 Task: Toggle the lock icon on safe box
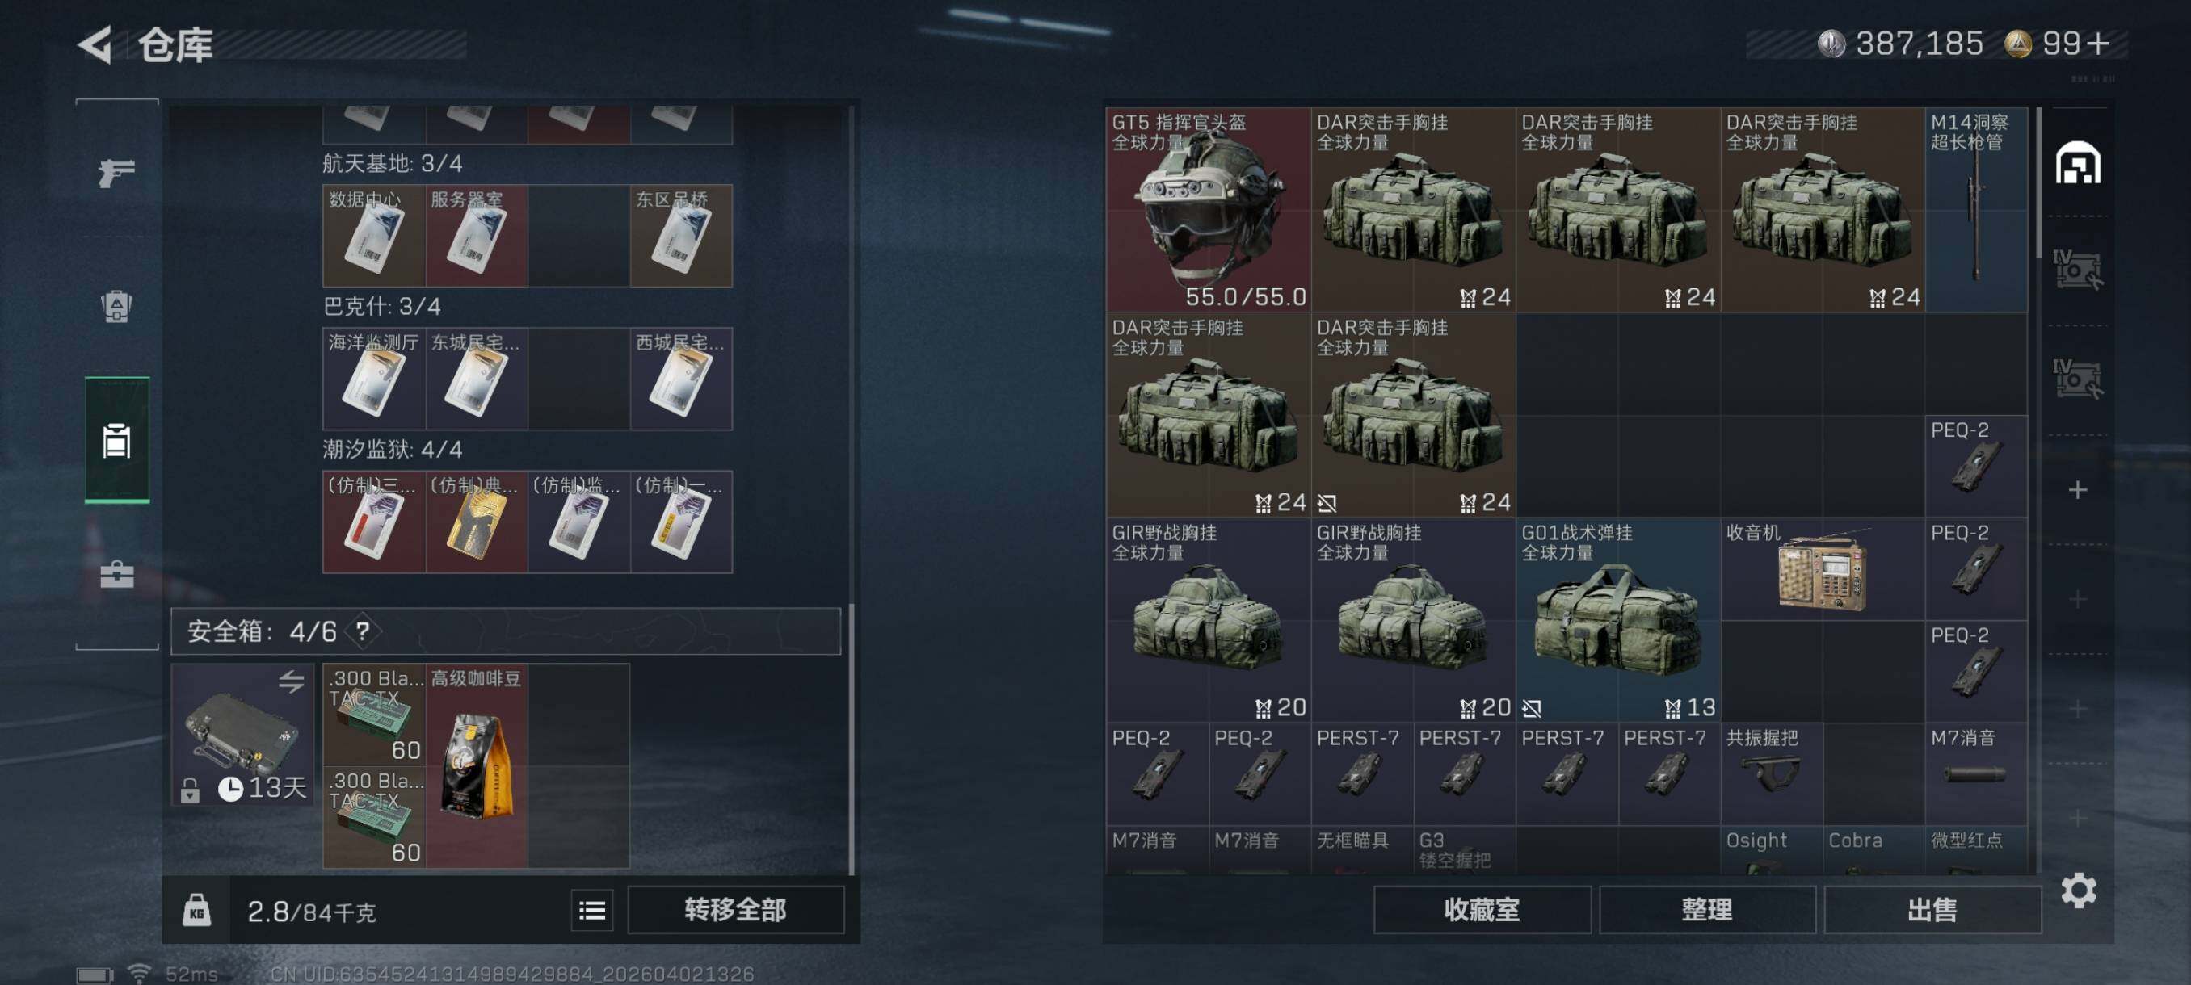pyautogui.click(x=190, y=790)
